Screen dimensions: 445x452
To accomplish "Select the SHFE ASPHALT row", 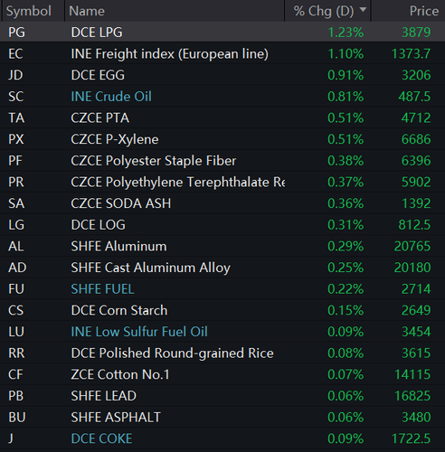I will click(x=222, y=418).
